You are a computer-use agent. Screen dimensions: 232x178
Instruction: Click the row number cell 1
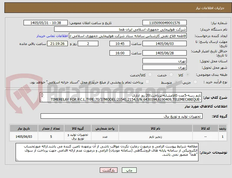tap(222, 137)
